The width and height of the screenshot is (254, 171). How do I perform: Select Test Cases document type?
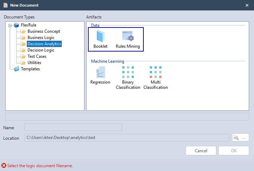click(37, 56)
